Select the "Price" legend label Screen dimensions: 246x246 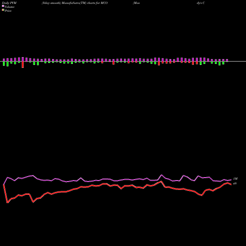coord(8,11)
